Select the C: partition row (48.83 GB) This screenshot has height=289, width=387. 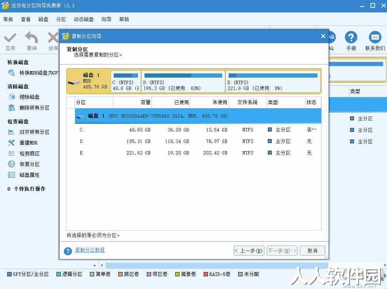pos(198,130)
